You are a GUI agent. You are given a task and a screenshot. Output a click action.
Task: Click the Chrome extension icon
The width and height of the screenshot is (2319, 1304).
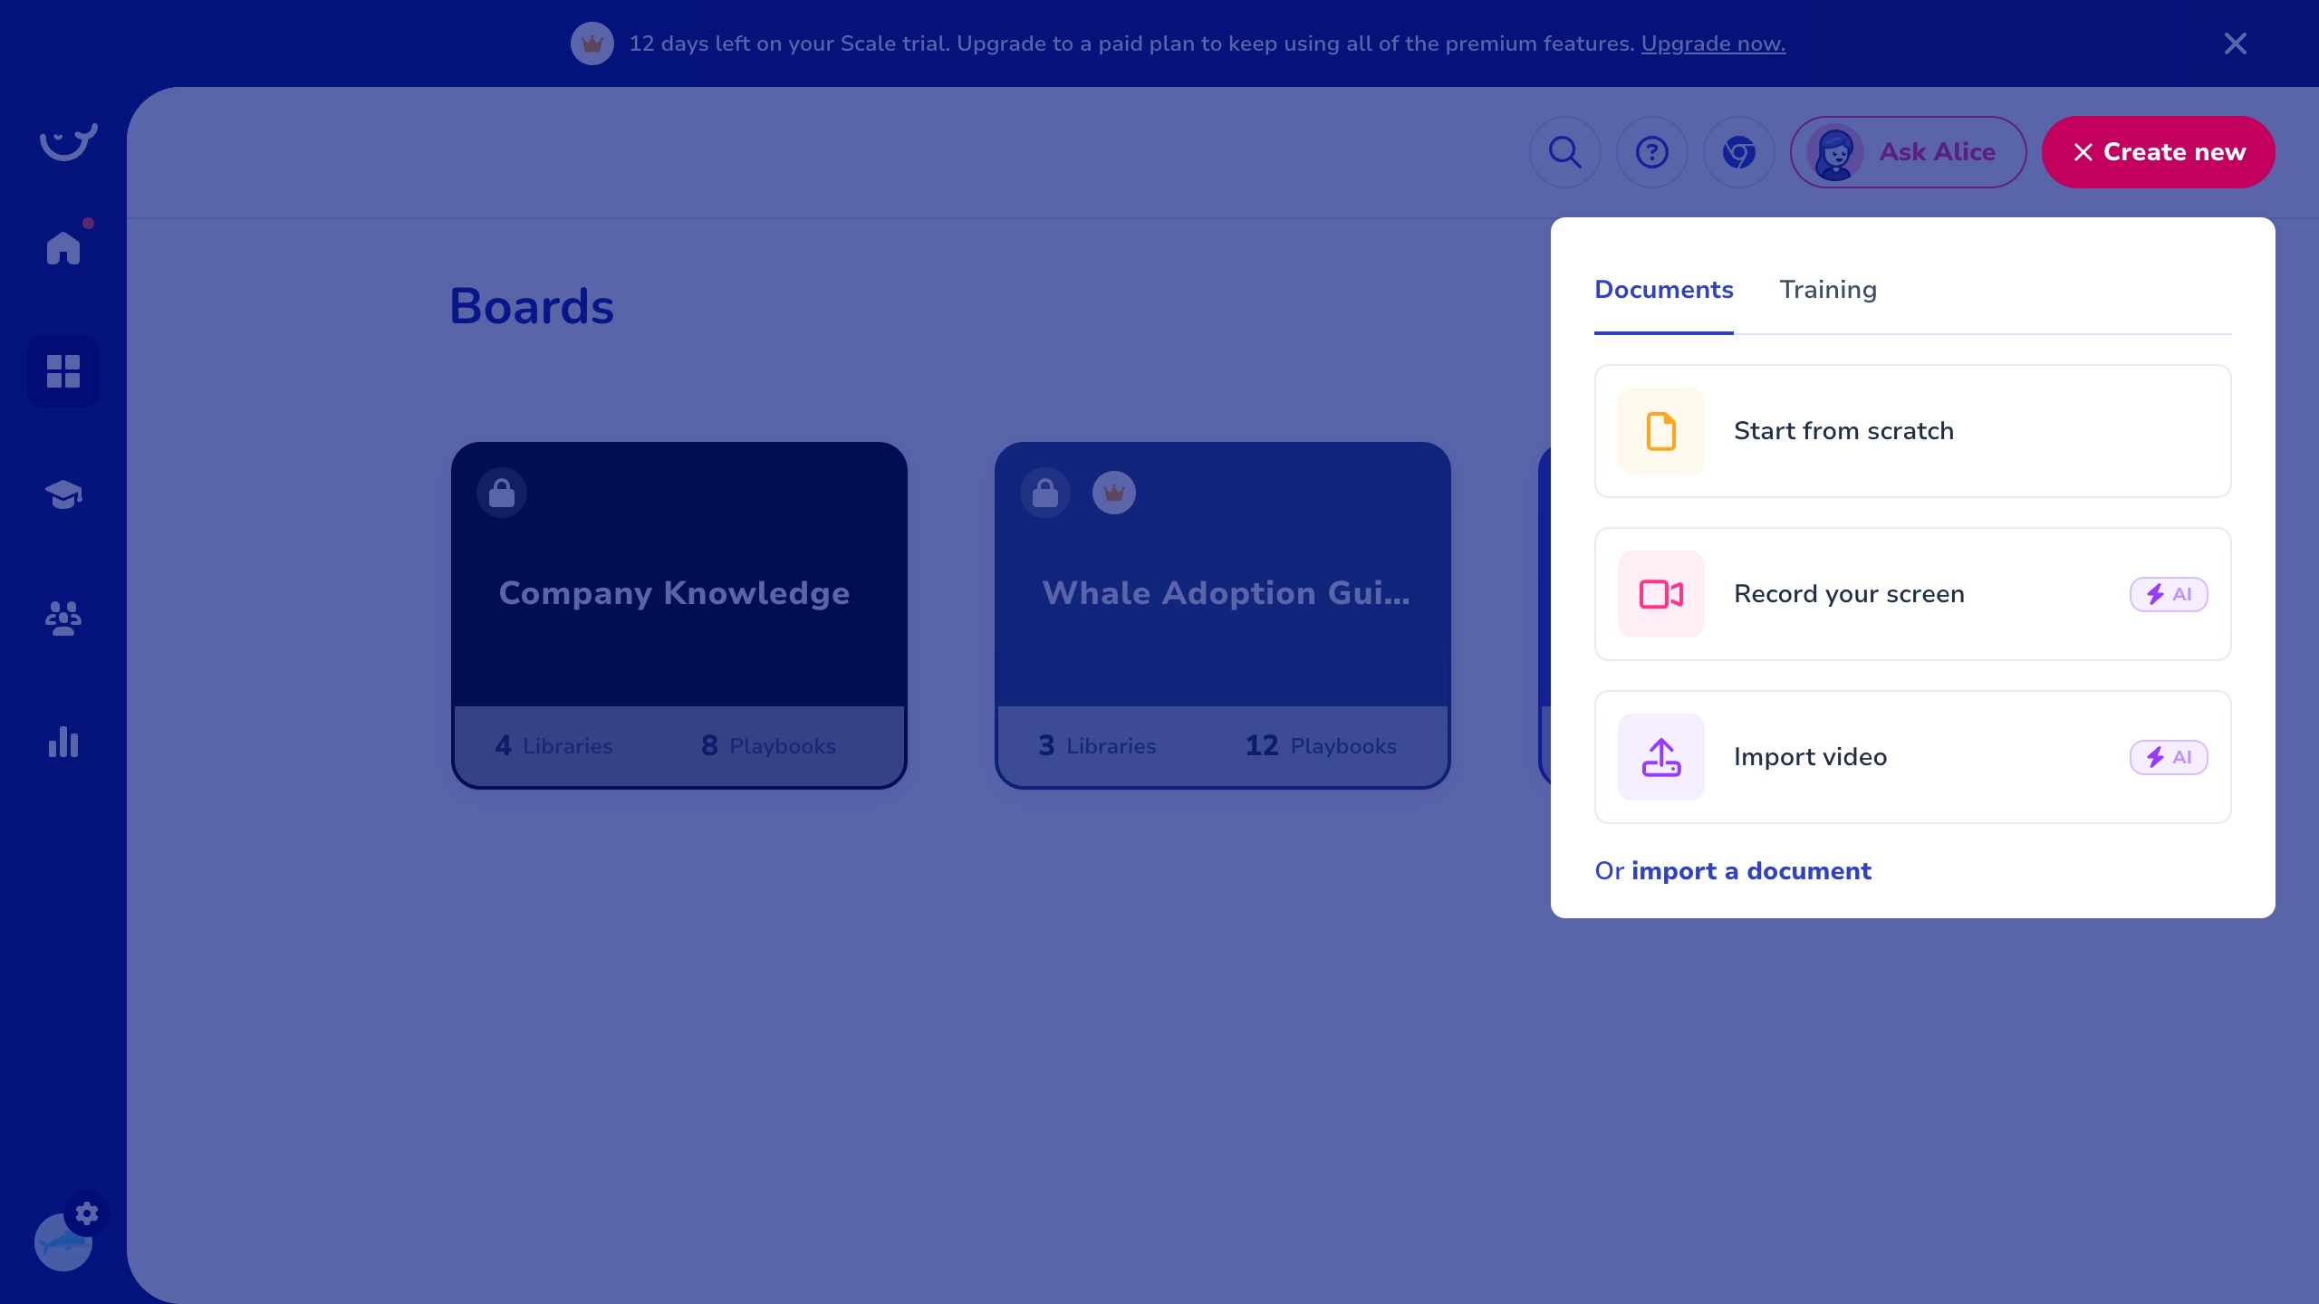(x=1738, y=152)
